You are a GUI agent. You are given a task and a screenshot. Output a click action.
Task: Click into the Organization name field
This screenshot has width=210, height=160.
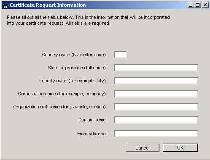pyautogui.click(x=156, y=94)
